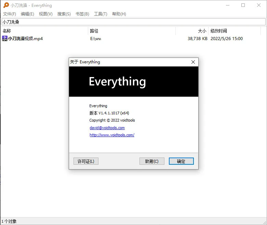Maximize the Everything main window
The width and height of the screenshot is (267, 225).
[x=243, y=5]
